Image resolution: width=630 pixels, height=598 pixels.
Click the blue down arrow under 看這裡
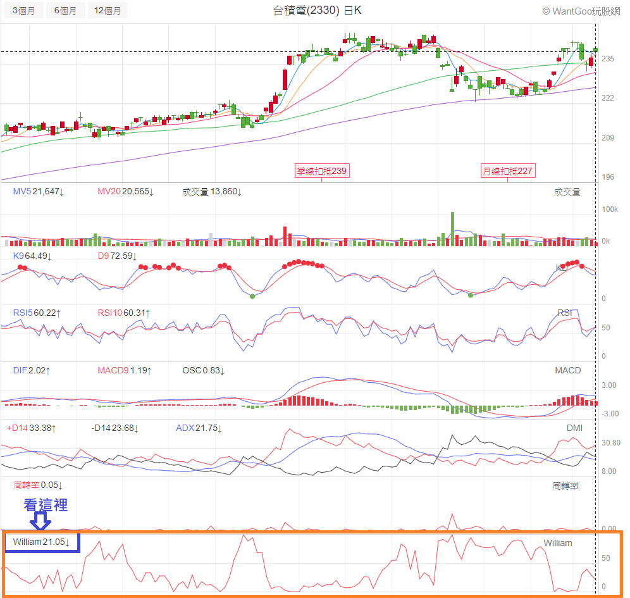41,522
